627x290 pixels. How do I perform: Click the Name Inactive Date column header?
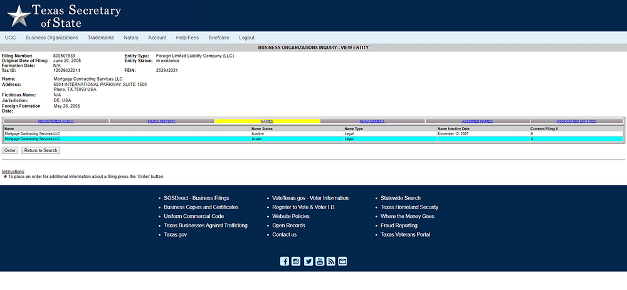tap(453, 129)
